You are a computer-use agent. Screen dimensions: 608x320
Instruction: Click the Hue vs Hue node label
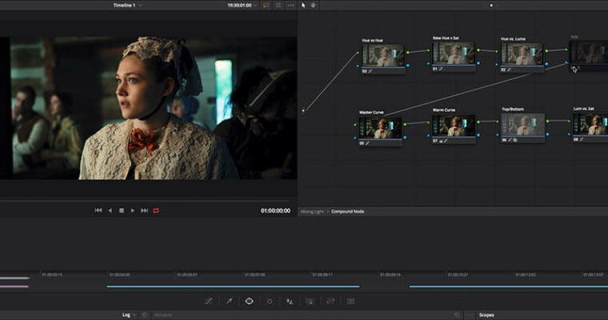(x=372, y=40)
